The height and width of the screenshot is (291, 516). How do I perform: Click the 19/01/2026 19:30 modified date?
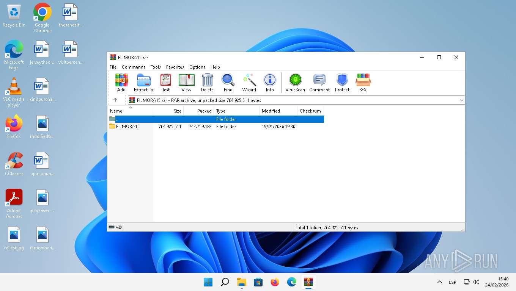pos(278,127)
